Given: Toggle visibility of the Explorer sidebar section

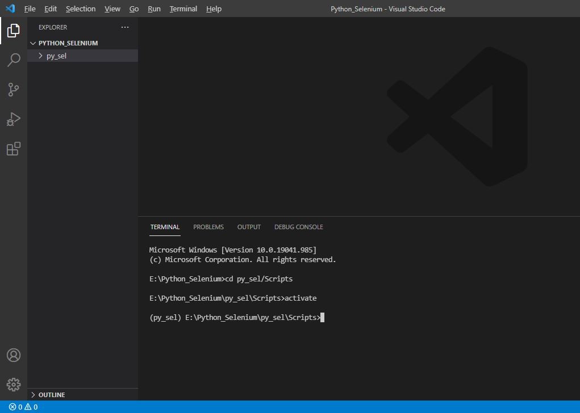Looking at the screenshot, I should coord(52,27).
